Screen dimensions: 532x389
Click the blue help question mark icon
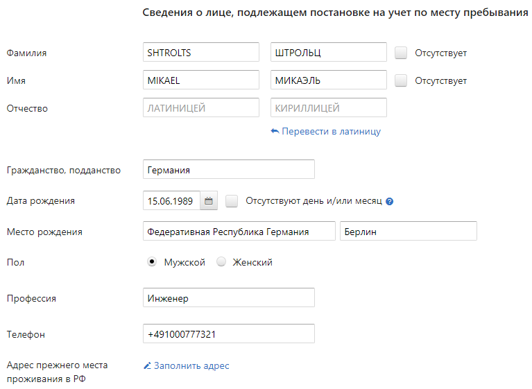click(x=390, y=202)
